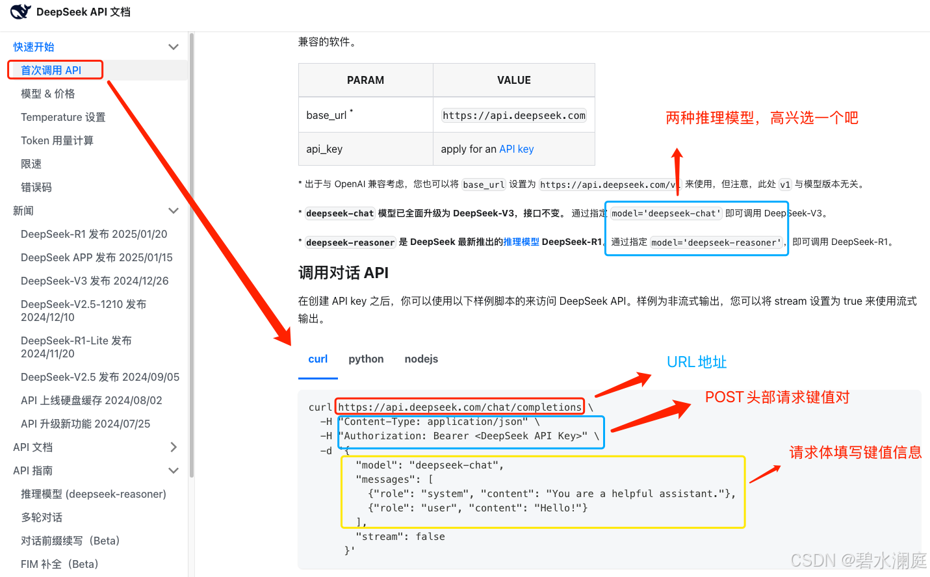Click the model='deepseek-reasoner' inline code

[x=717, y=242]
